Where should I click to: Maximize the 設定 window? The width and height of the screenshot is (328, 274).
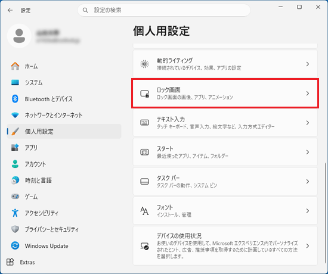299,7
